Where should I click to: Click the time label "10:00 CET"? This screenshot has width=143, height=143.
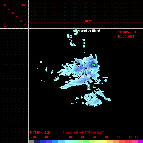tap(126, 37)
